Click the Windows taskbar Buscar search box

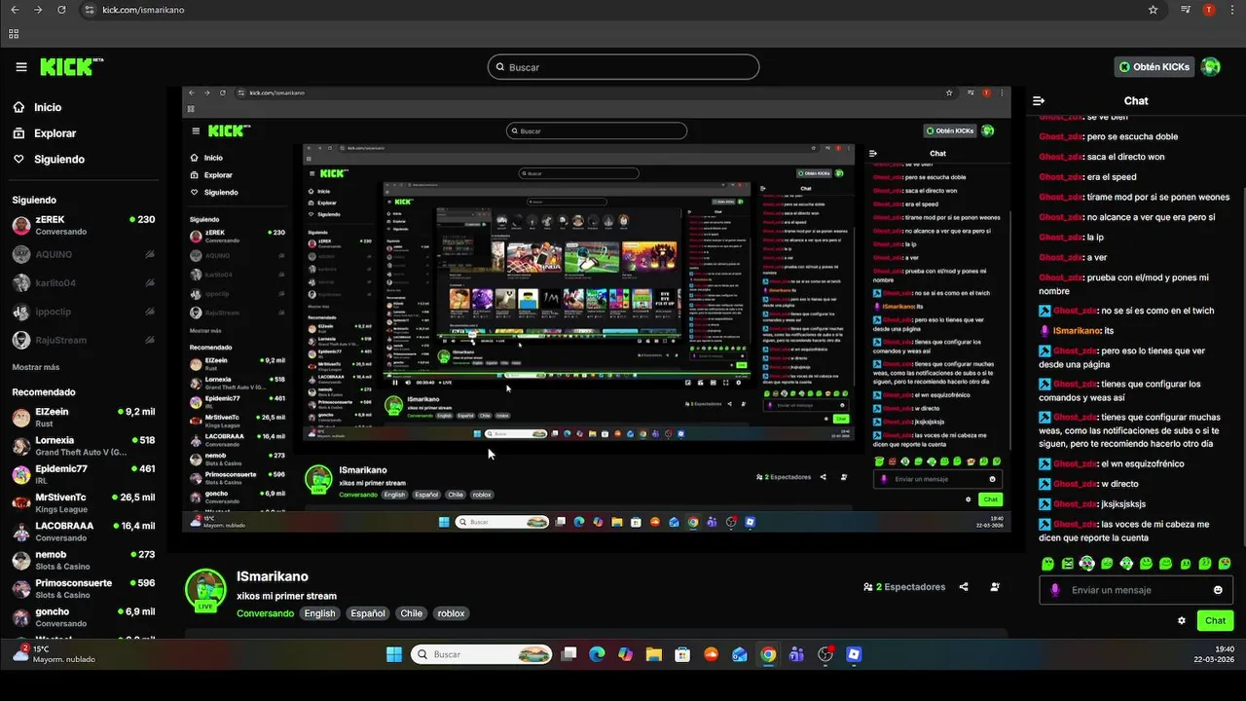pyautogui.click(x=482, y=654)
